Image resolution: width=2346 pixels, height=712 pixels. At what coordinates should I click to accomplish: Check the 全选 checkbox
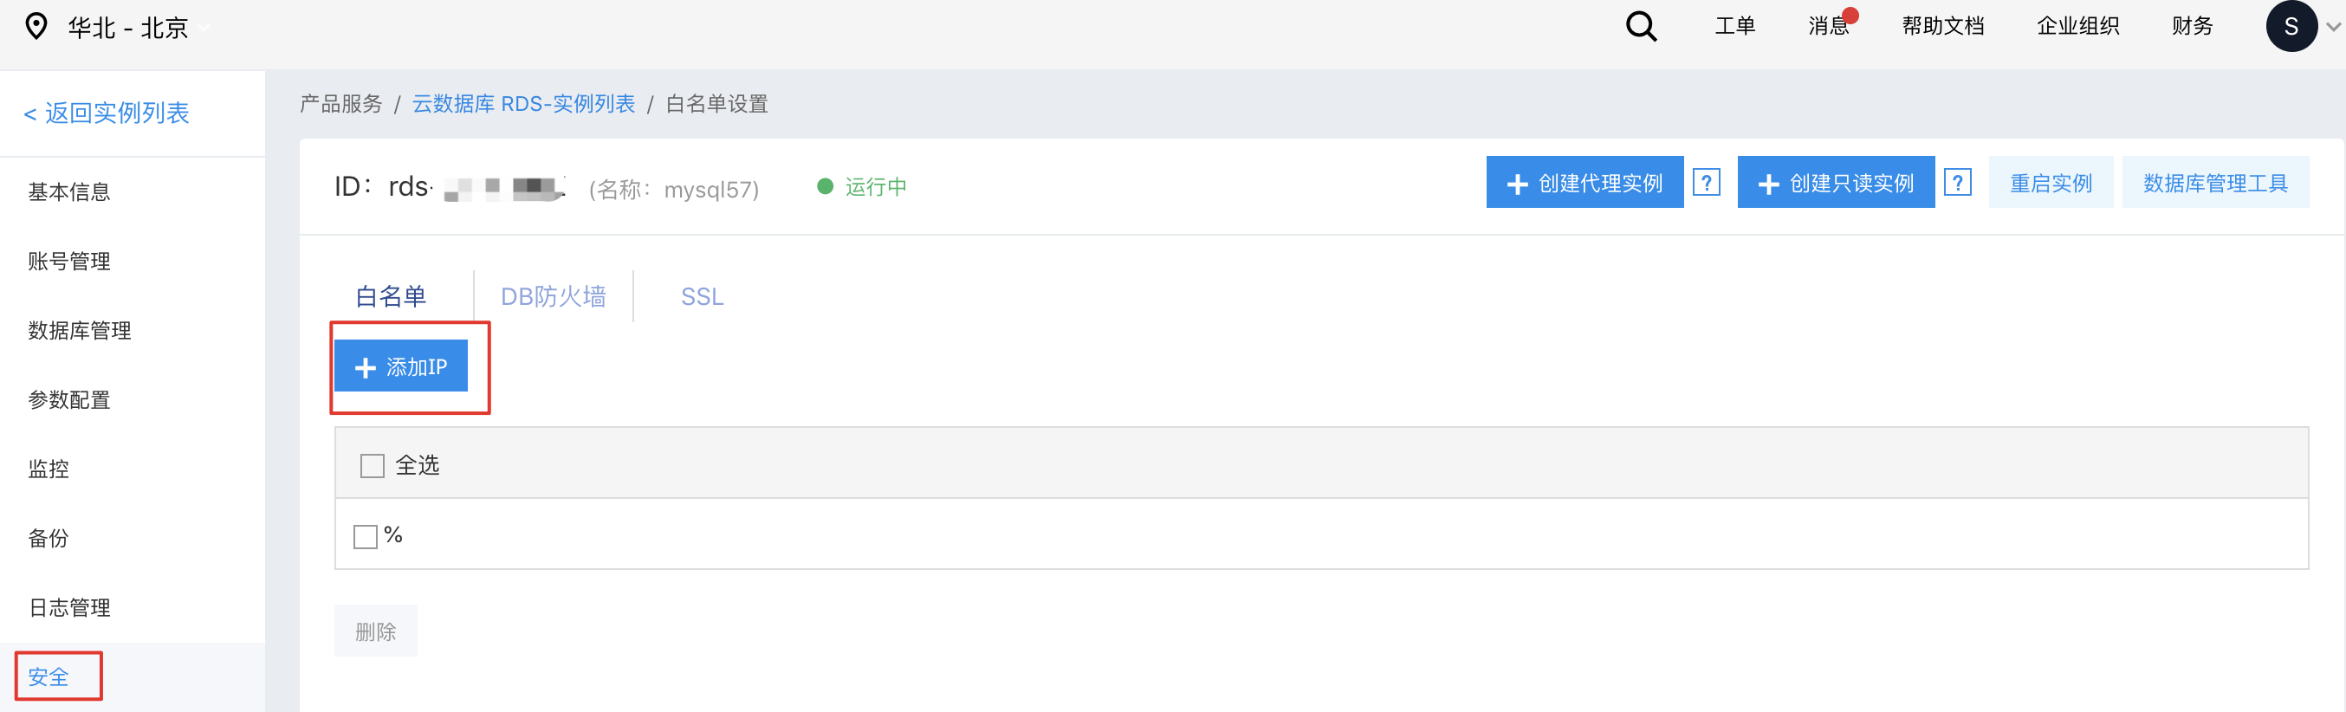pyautogui.click(x=373, y=466)
